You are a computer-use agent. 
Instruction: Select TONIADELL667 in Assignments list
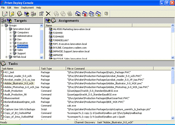pyautogui.click(x=60, y=40)
